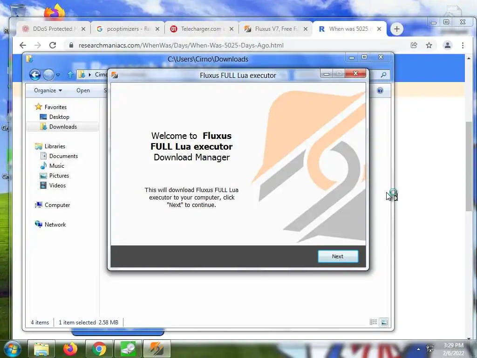477x358 pixels.
Task: Click the Chrome back arrow
Action: tap(23, 45)
